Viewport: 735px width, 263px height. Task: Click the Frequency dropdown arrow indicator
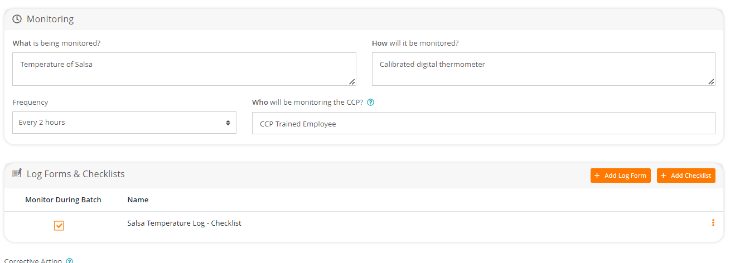pos(228,123)
